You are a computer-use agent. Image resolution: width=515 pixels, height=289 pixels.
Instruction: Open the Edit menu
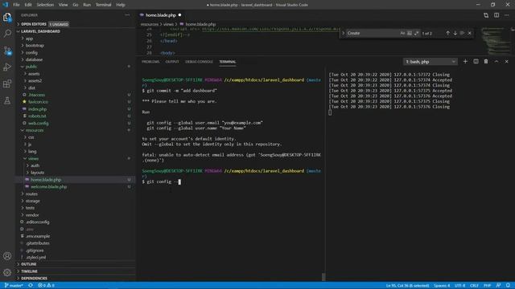pos(28,5)
